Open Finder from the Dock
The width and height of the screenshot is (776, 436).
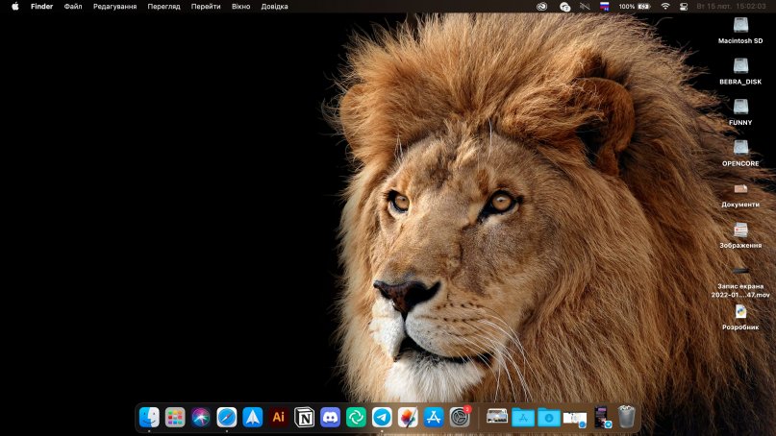149,417
